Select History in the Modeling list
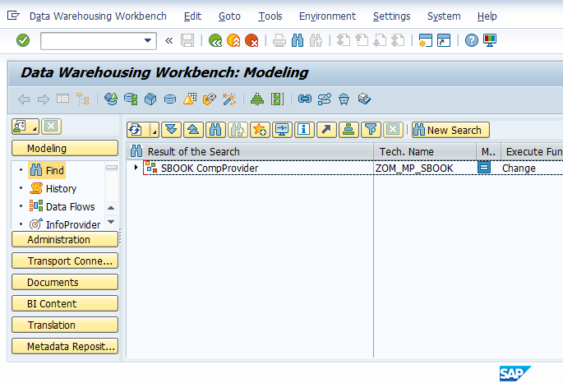The image size is (563, 383). tap(53, 188)
